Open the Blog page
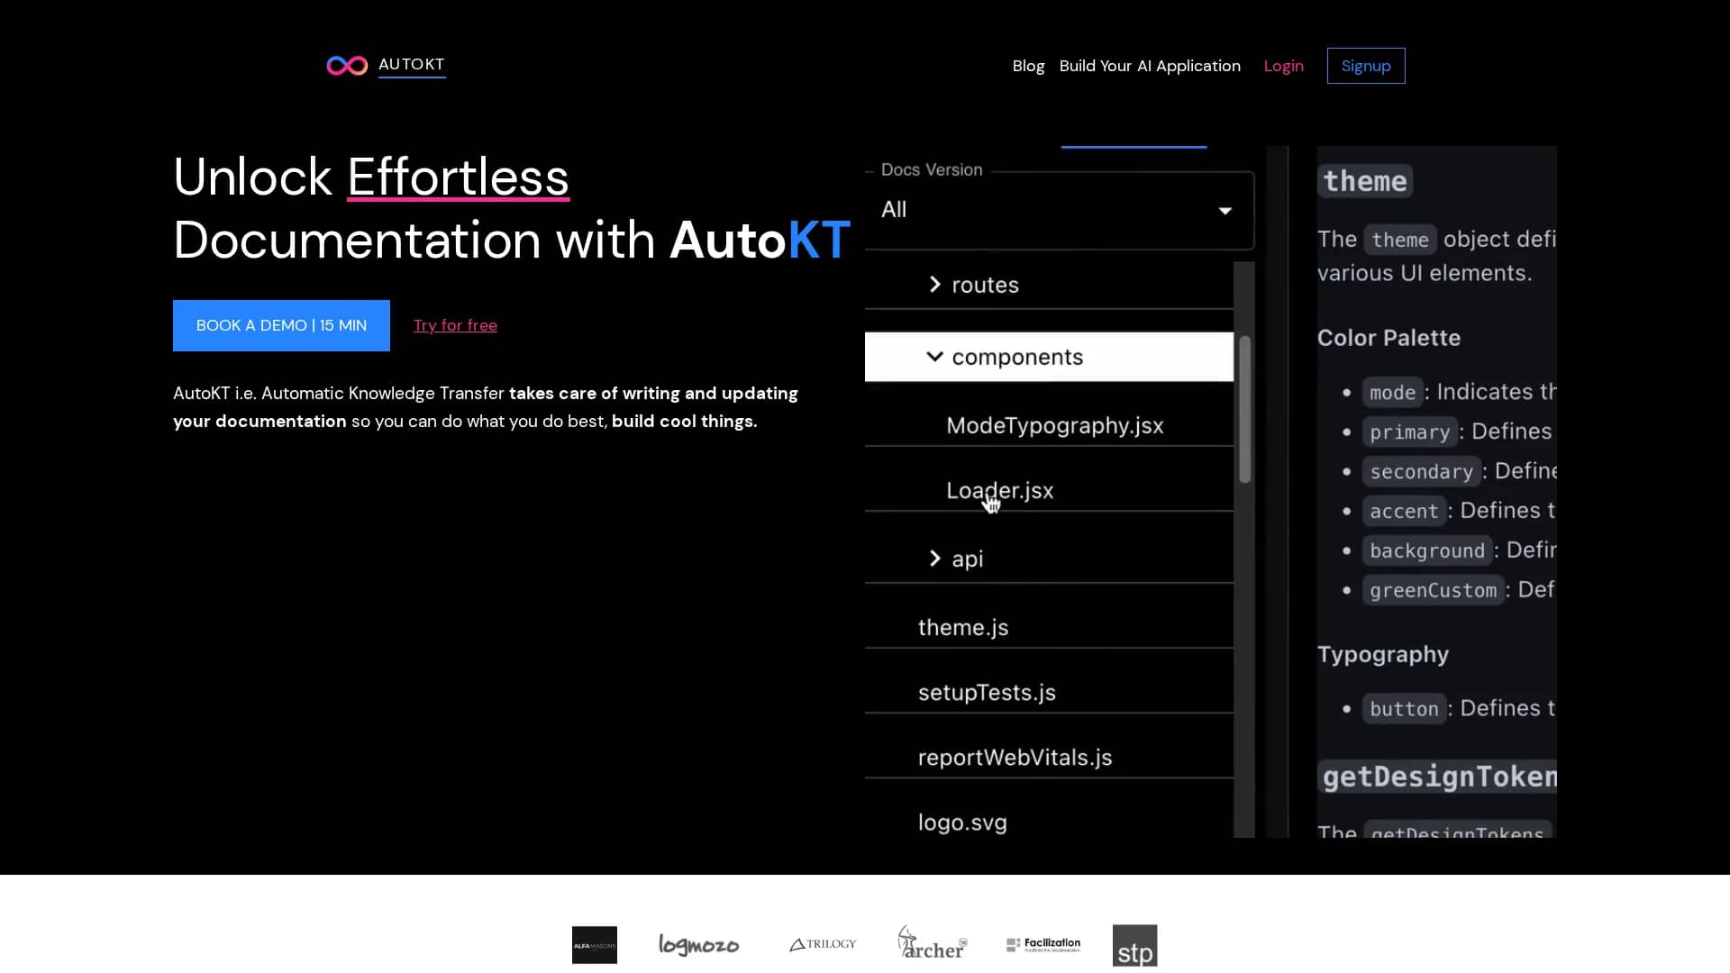This screenshot has height=973, width=1730. point(1028,66)
